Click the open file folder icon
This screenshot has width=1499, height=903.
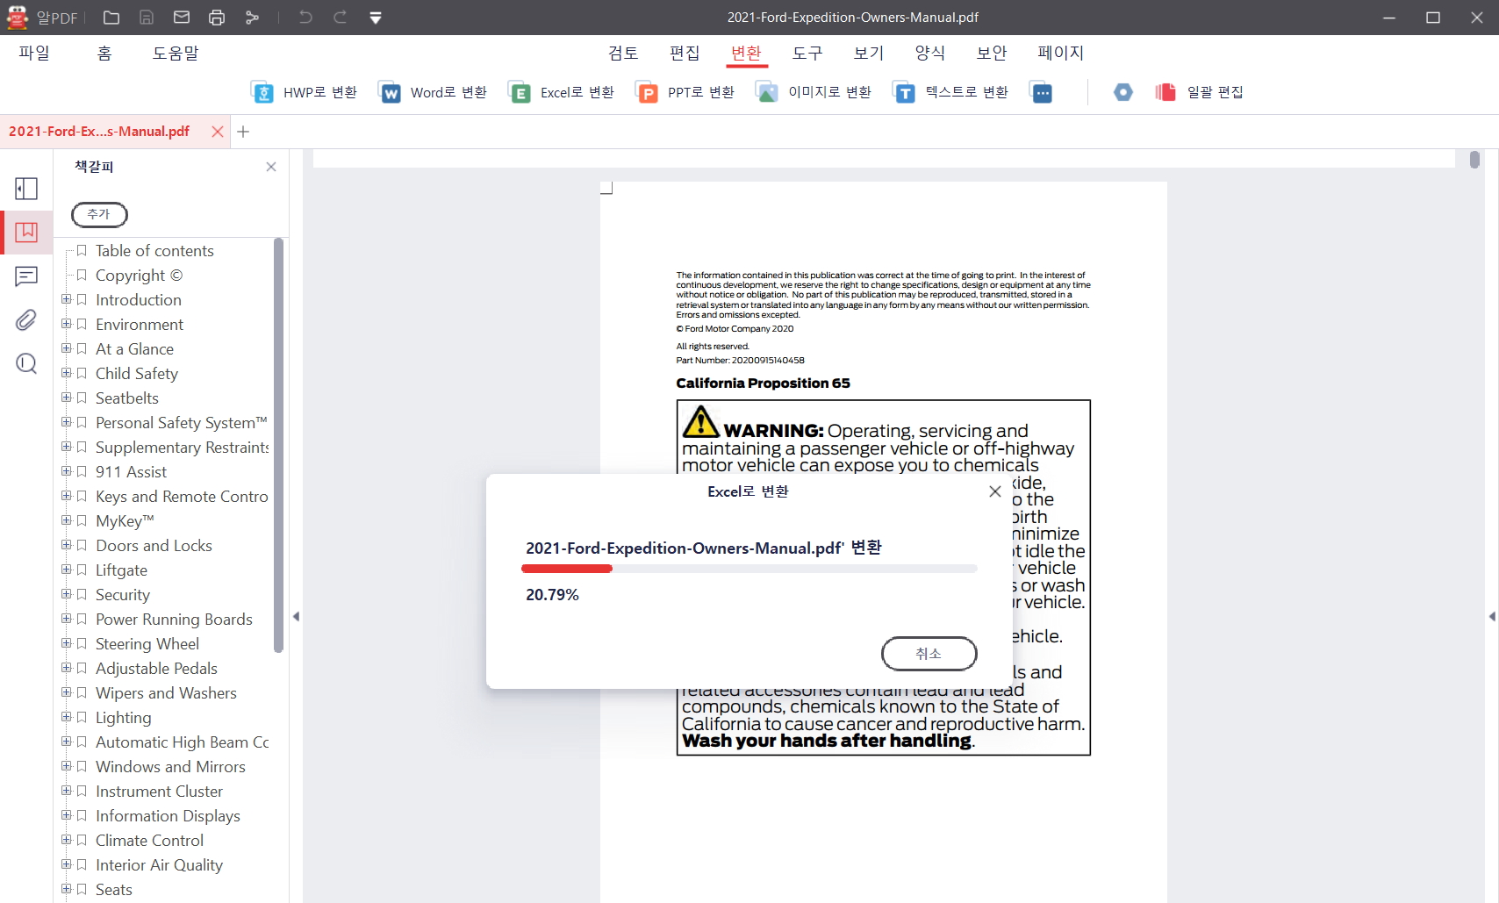[x=111, y=18]
